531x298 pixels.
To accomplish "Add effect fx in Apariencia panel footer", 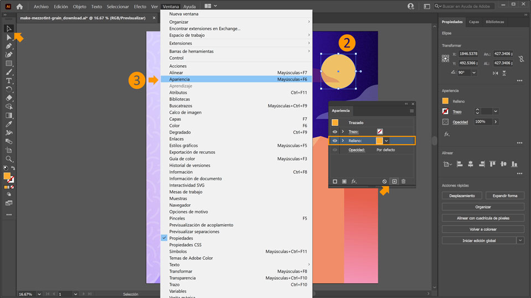I will [354, 182].
